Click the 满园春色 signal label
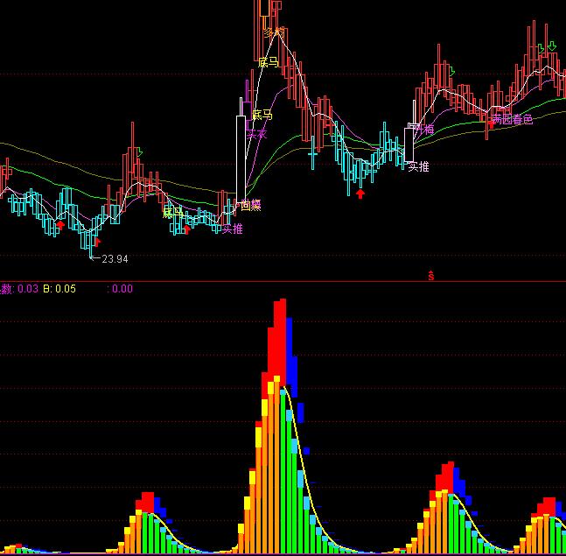The width and height of the screenshot is (566, 556). 511,120
